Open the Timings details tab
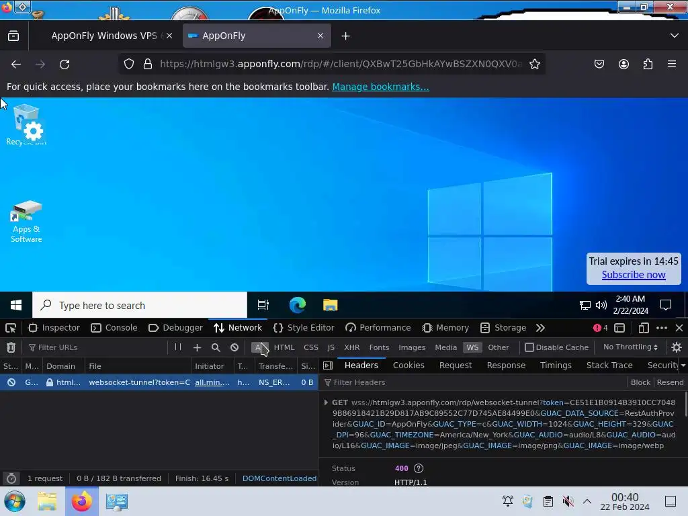The image size is (688, 516). 556,365
